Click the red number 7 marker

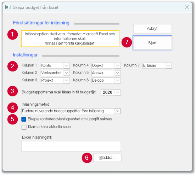tap(127, 42)
